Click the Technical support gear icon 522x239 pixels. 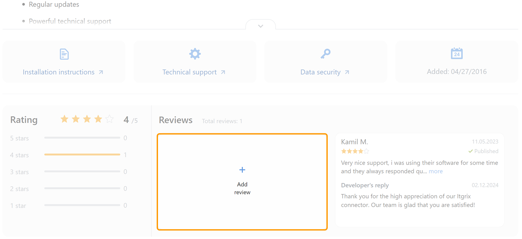[x=195, y=54]
